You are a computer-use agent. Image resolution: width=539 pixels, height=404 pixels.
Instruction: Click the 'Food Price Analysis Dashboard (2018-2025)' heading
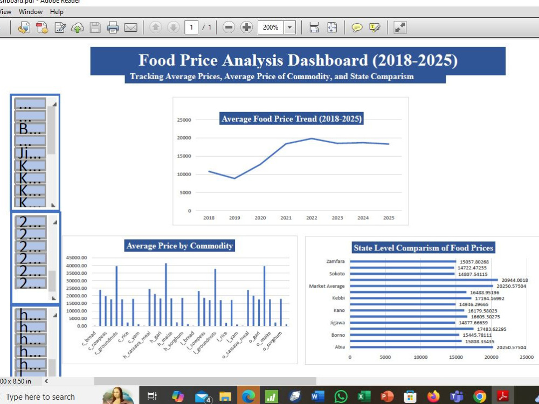point(298,60)
